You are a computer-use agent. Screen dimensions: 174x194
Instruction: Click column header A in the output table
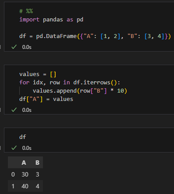pos(24,163)
